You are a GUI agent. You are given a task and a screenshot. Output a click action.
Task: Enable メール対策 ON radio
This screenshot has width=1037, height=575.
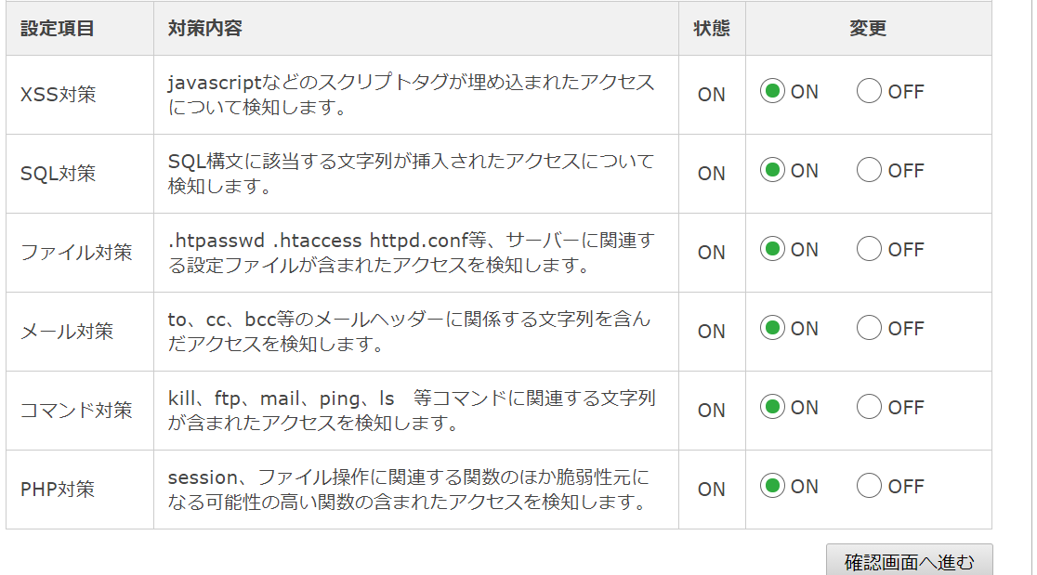tap(772, 328)
